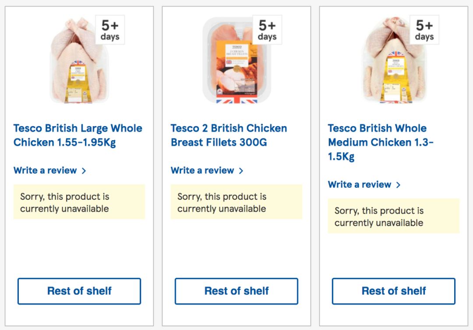The image size is (473, 330).
Task: Write a review for Large Whole Chicken
Action: (x=45, y=170)
